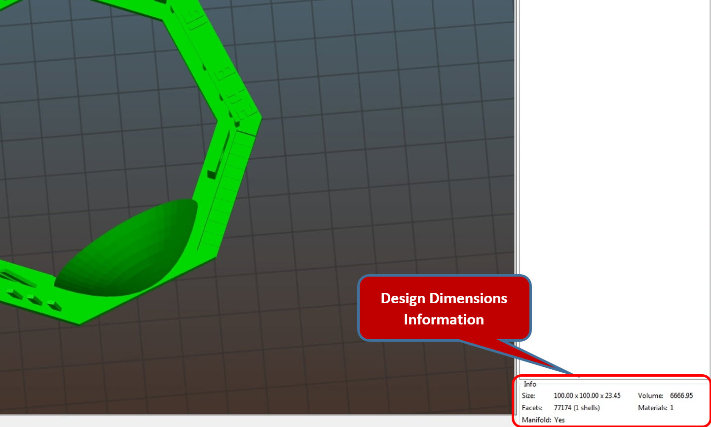Click the facets count 77174 (1 shells)
This screenshot has width=711, height=427.
577,408
